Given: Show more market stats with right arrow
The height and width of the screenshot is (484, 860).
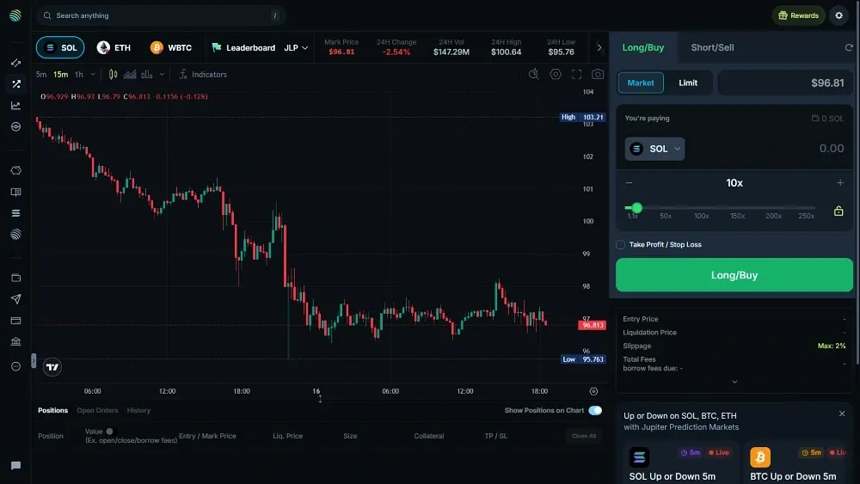Looking at the screenshot, I should pyautogui.click(x=599, y=47).
